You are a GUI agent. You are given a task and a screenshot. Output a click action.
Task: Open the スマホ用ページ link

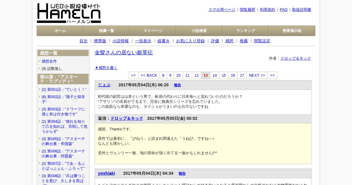pos(222,10)
